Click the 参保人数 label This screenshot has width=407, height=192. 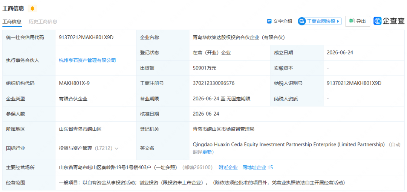pyautogui.click(x=15, y=114)
